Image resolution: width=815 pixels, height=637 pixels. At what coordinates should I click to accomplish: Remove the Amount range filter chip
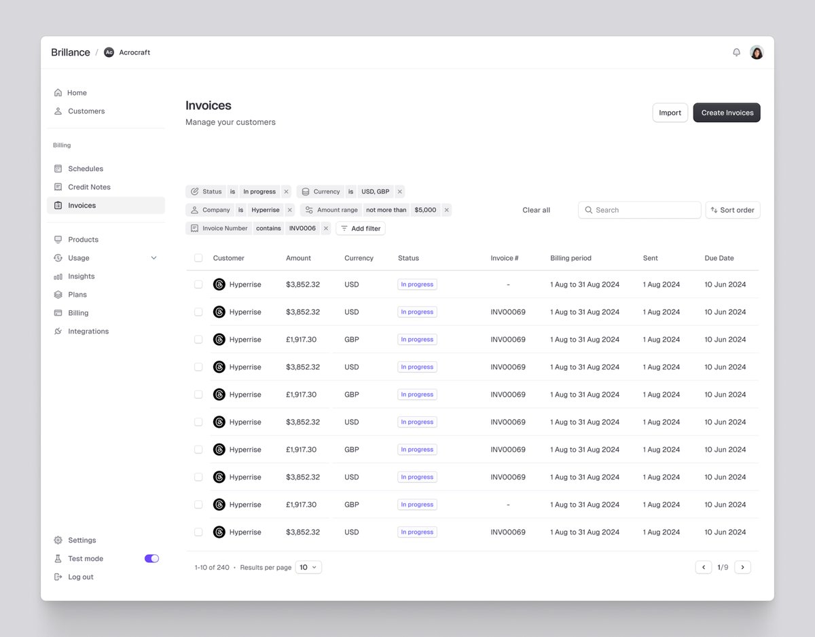click(x=446, y=210)
